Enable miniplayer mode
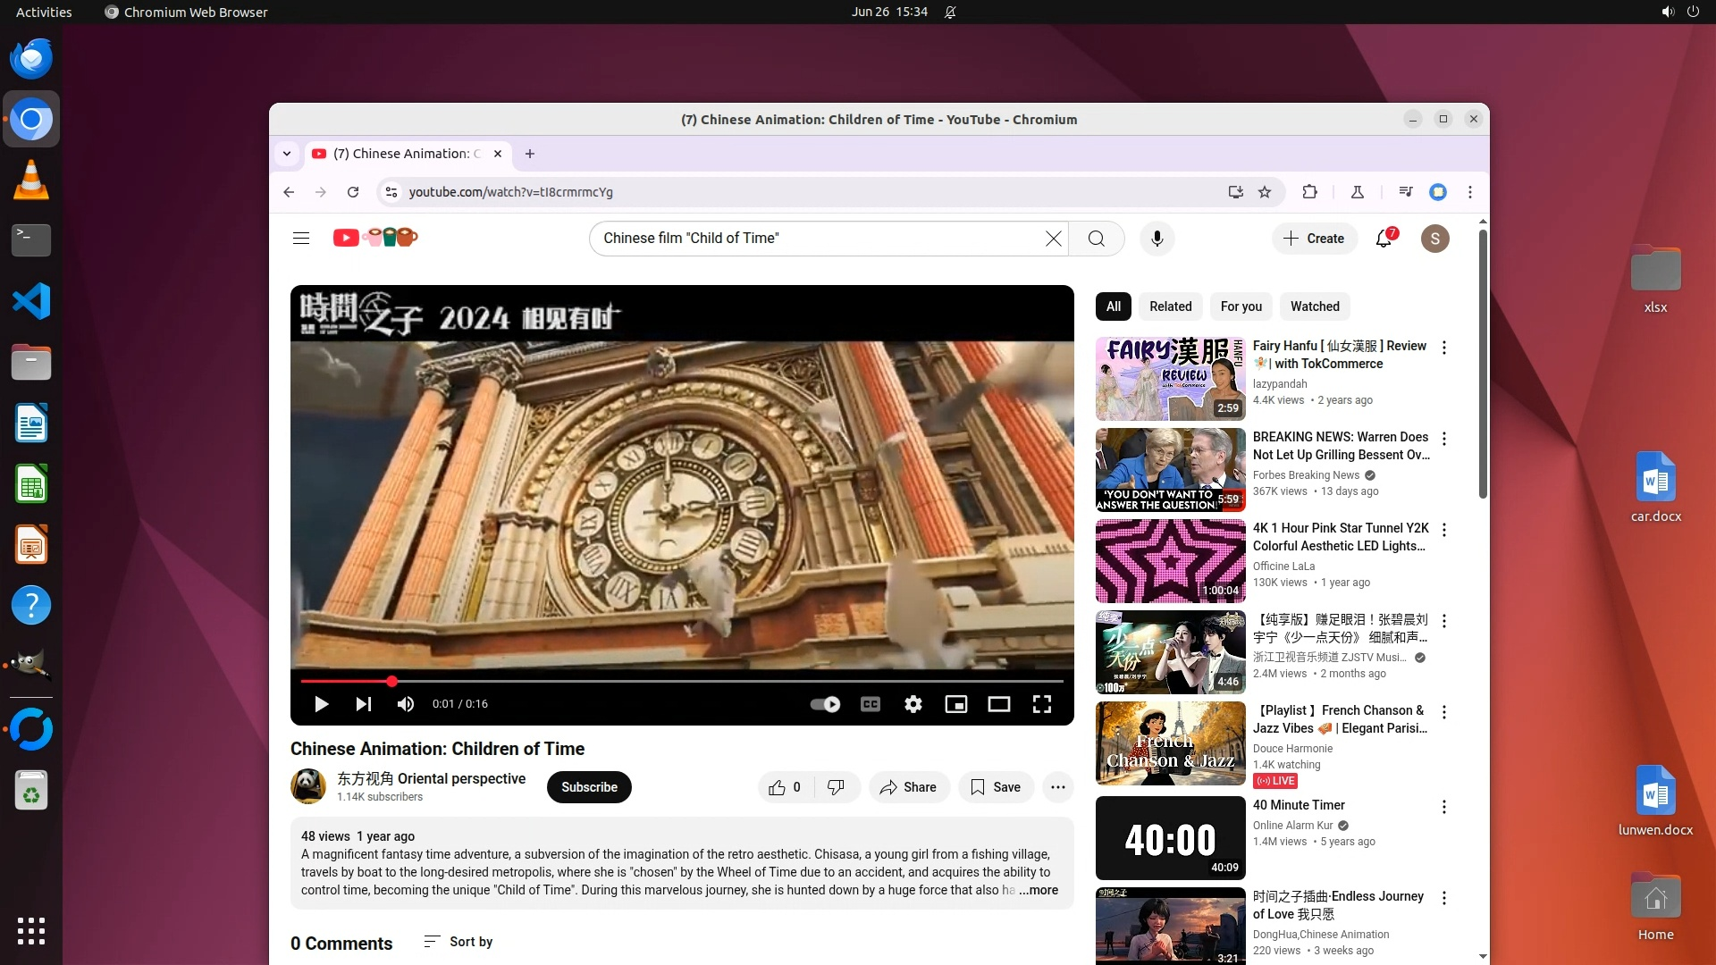The width and height of the screenshot is (1716, 965). [955, 704]
